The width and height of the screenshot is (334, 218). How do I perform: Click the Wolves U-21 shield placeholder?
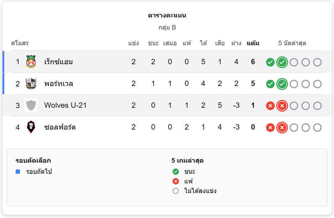click(x=31, y=105)
